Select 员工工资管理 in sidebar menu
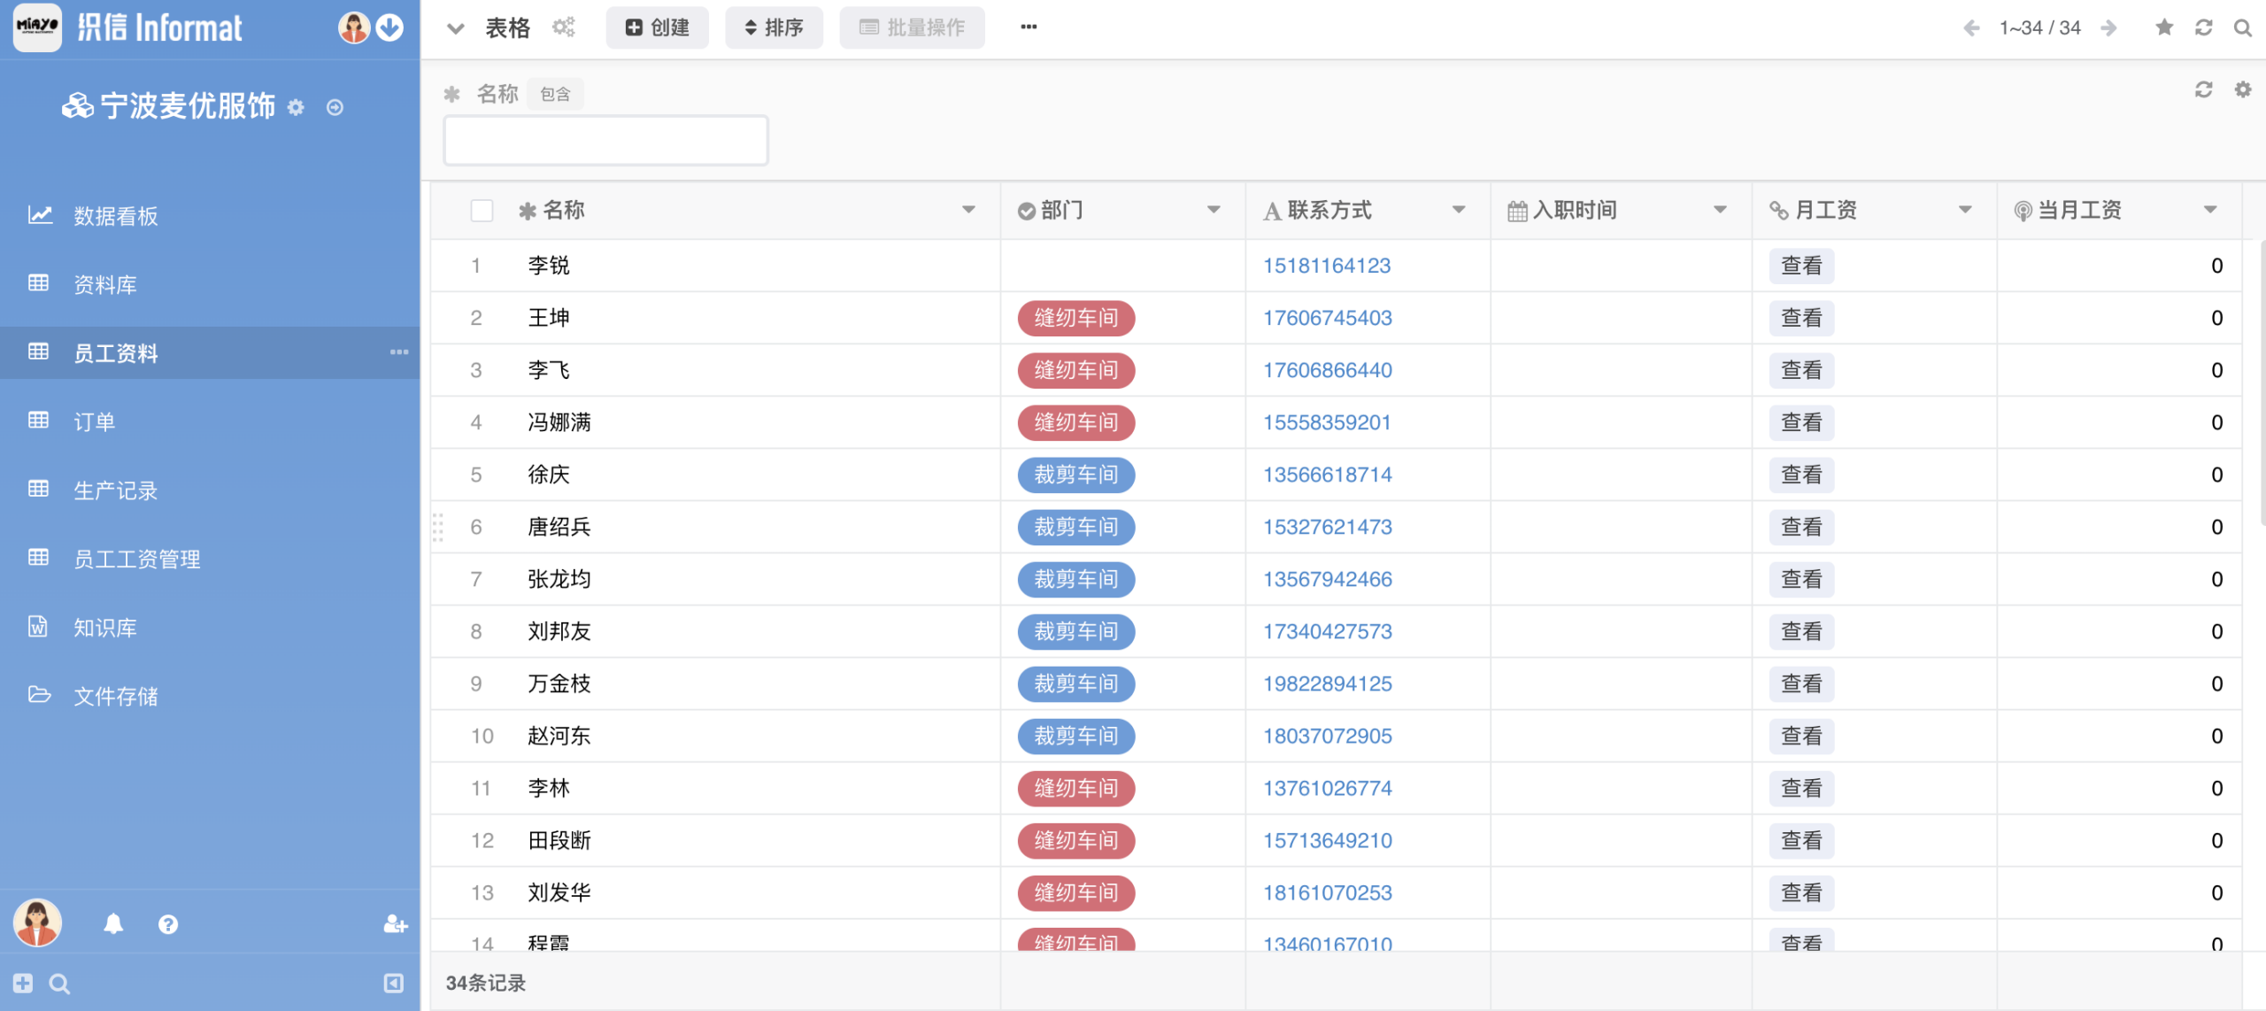The width and height of the screenshot is (2266, 1011). click(136, 559)
